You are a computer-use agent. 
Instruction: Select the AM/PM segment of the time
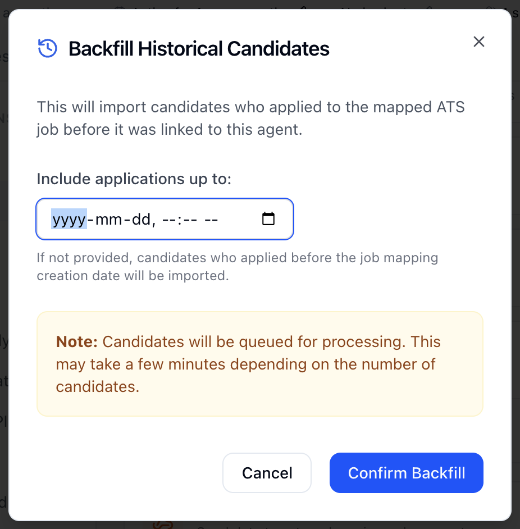211,219
